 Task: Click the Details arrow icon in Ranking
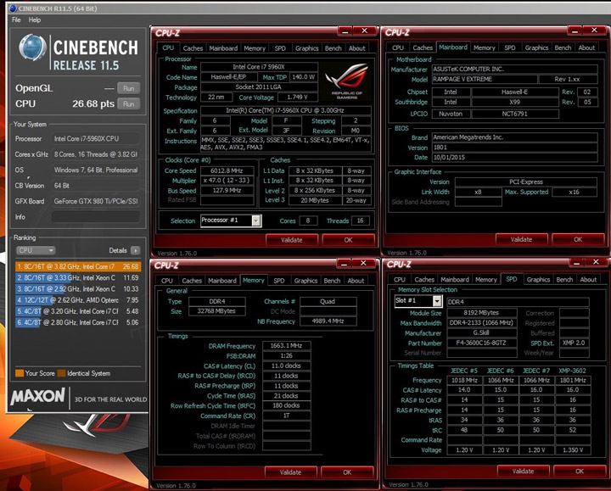(135, 250)
